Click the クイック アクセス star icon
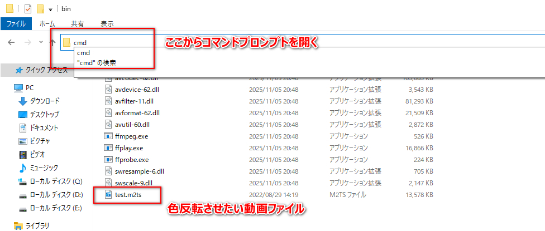 click(x=20, y=70)
